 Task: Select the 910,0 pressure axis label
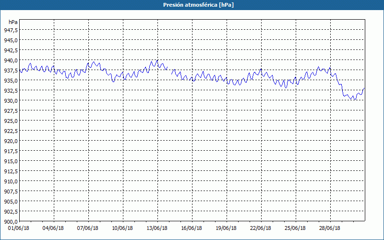(x=11, y=181)
